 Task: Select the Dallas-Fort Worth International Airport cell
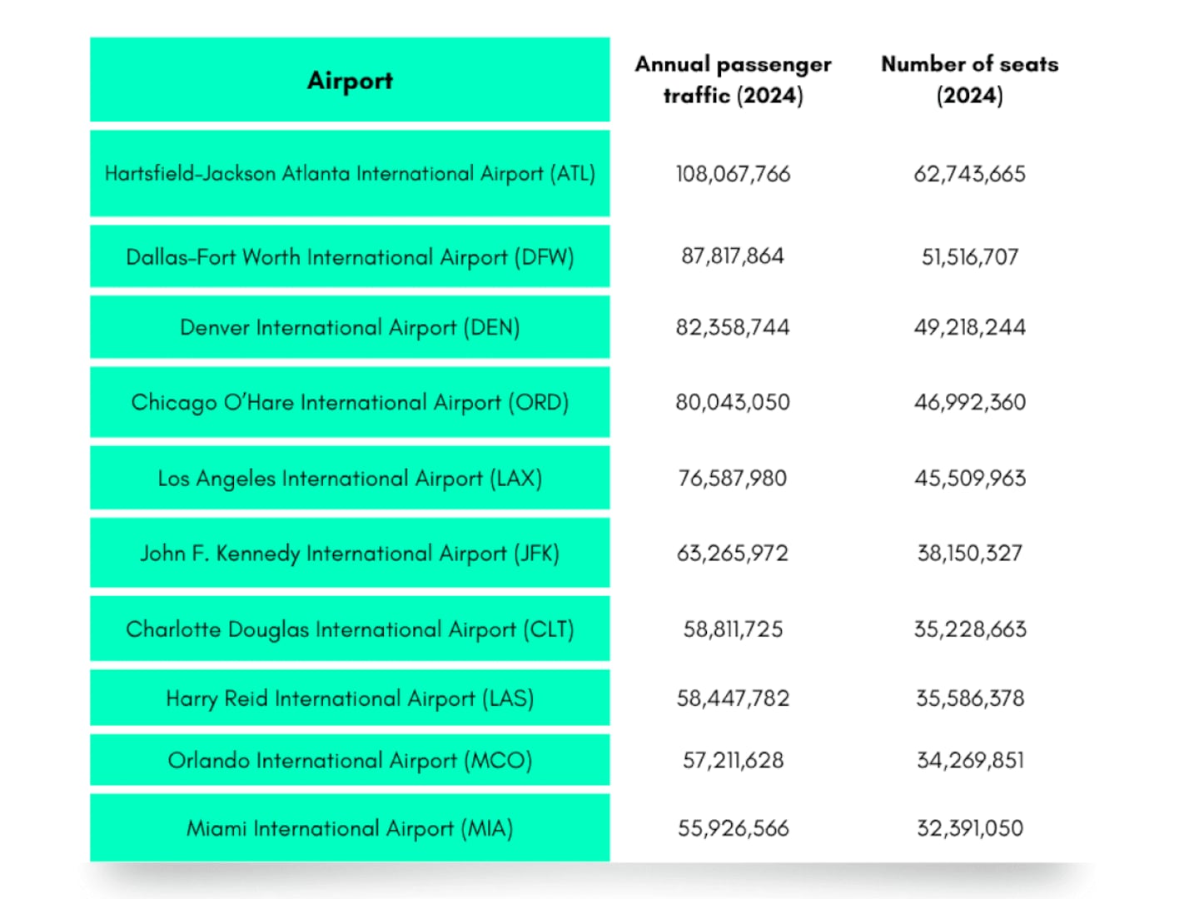[350, 256]
